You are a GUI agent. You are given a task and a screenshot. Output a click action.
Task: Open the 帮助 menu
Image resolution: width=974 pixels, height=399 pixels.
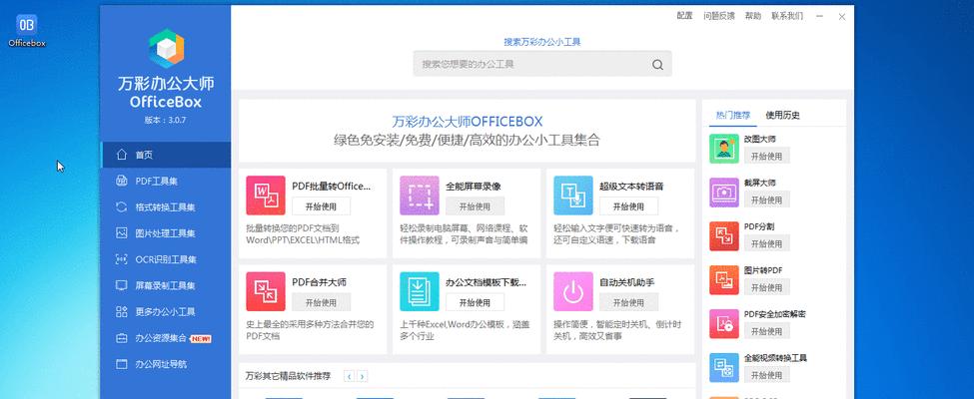point(753,16)
